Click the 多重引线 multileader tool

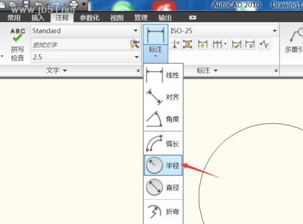coord(293,41)
